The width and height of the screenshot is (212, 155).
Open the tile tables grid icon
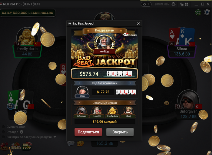pos(187,4)
